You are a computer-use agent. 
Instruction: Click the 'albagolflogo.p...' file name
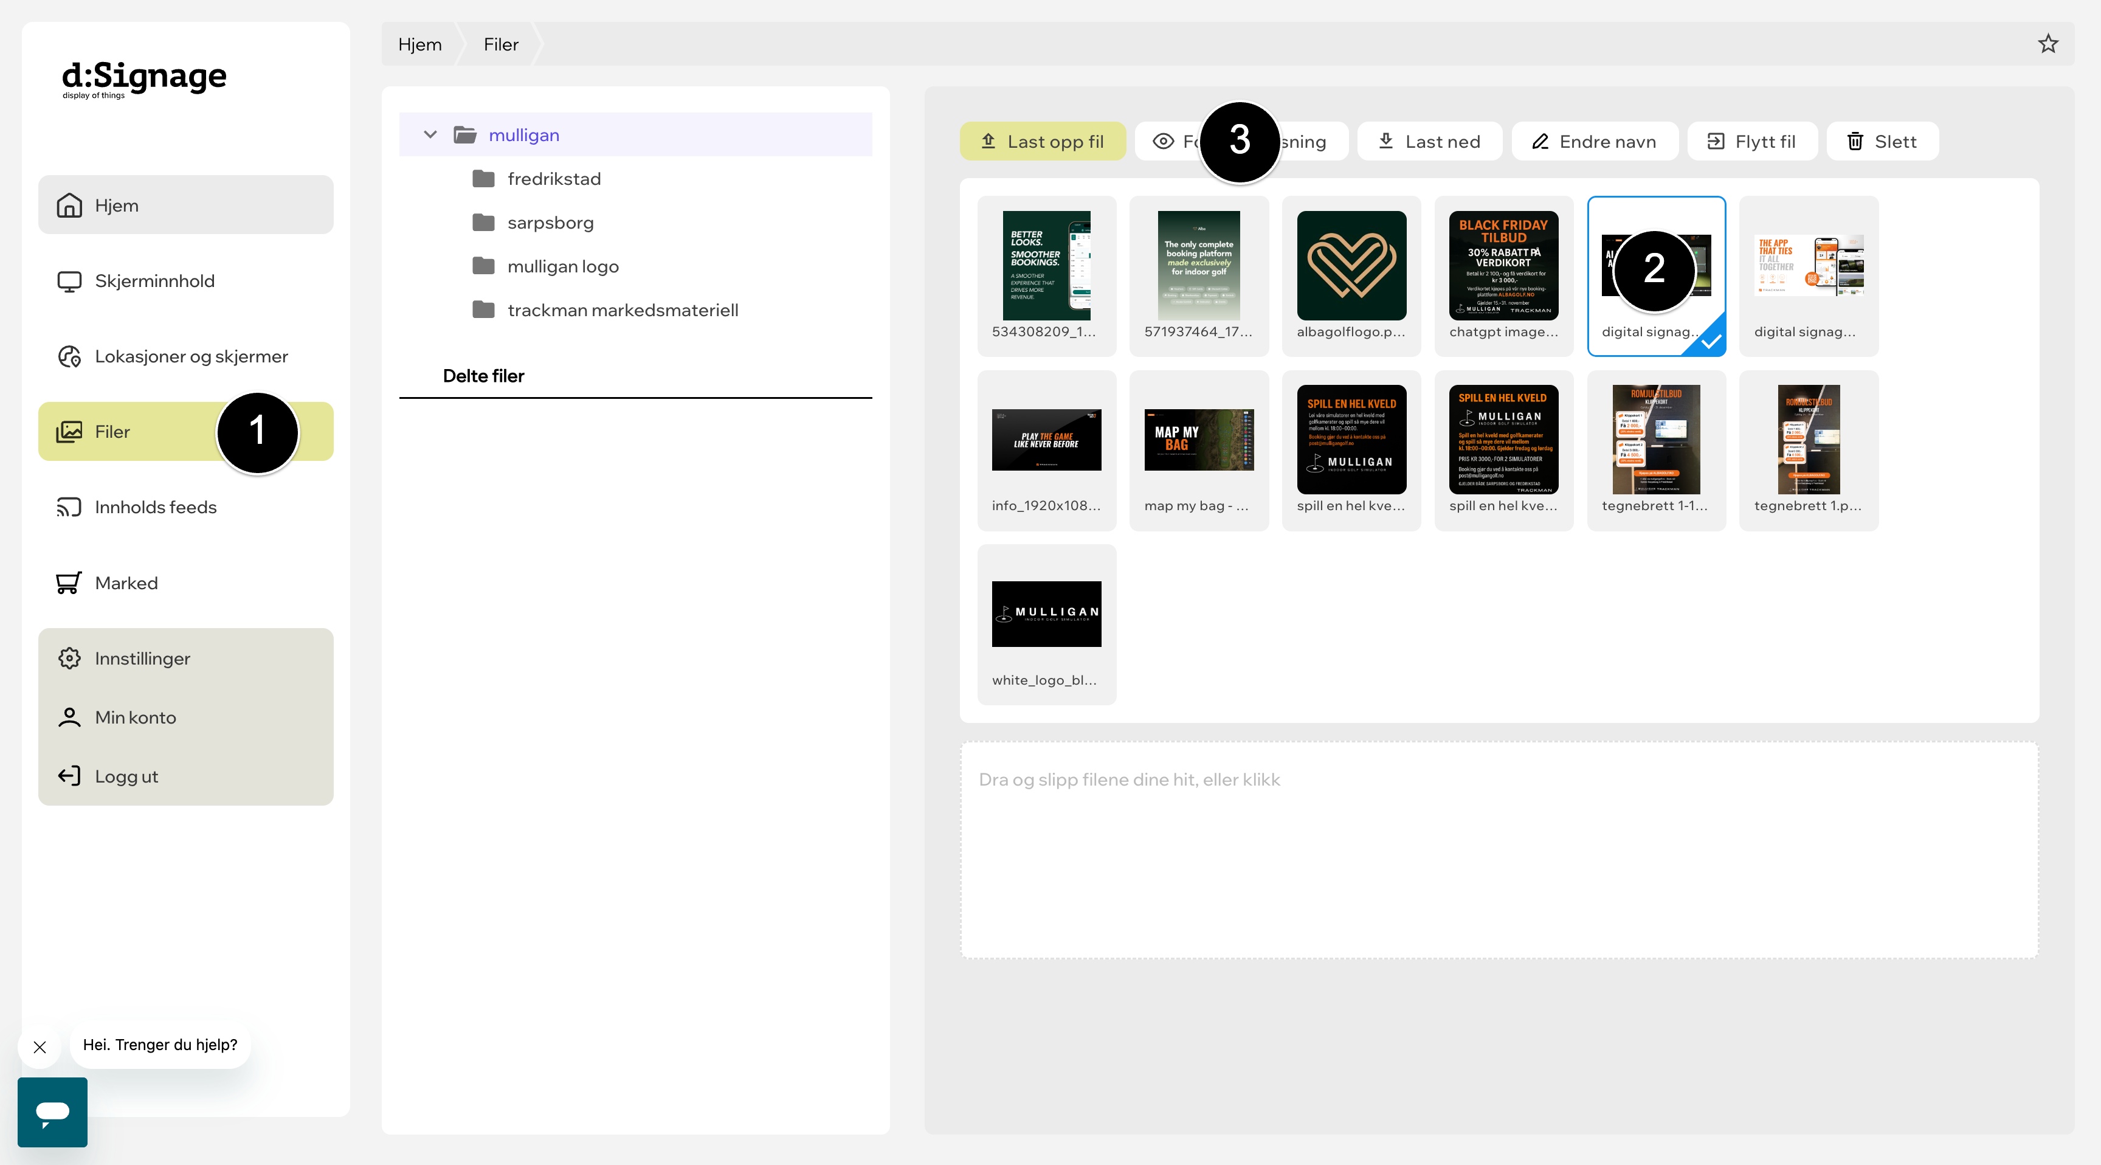(x=1351, y=332)
